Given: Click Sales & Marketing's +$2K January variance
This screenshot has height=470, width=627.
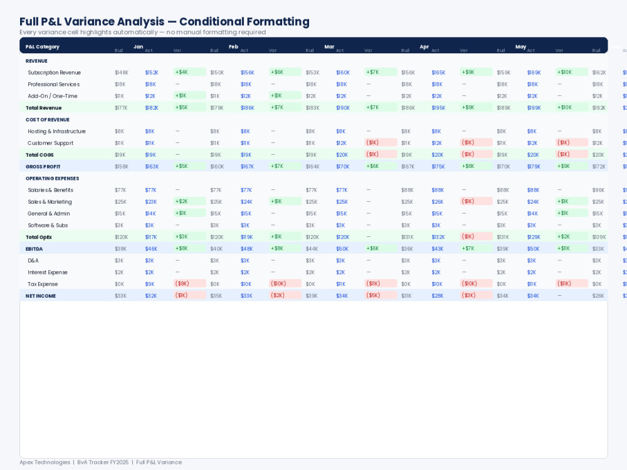Looking at the screenshot, I should 189,201.
